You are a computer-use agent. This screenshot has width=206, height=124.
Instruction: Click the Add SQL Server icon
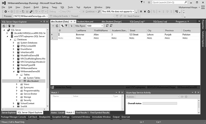point(9,26)
